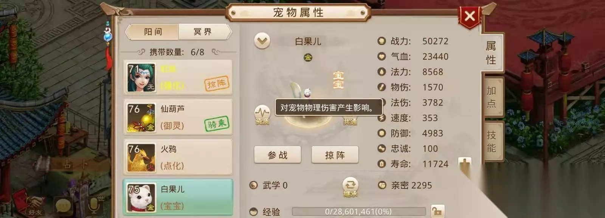Viewport: 605px width, 218px height.
Task: Tap the 金 element badge under pet name
Action: (x=308, y=58)
